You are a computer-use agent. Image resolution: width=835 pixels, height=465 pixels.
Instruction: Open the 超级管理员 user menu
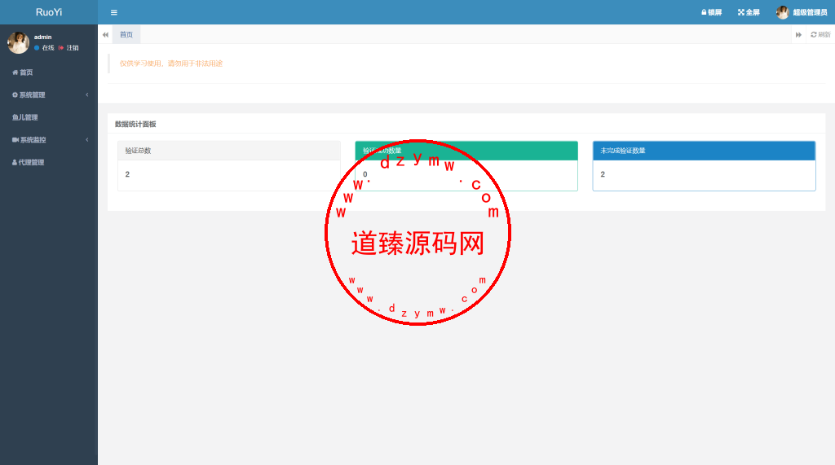coord(802,12)
